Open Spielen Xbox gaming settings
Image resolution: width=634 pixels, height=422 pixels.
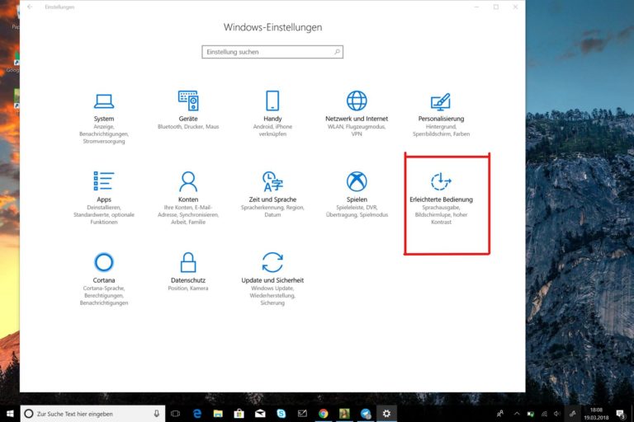click(x=357, y=195)
